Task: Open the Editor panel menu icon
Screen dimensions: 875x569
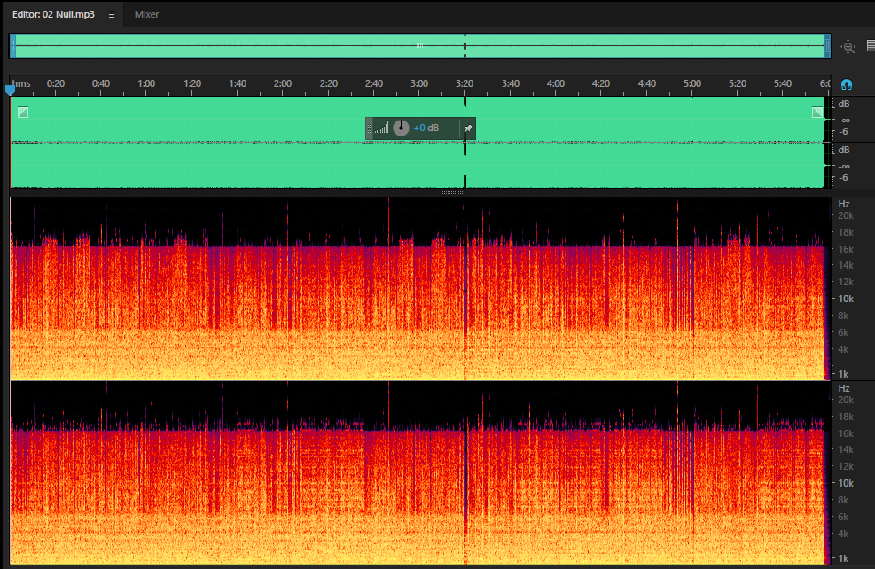Action: (112, 14)
